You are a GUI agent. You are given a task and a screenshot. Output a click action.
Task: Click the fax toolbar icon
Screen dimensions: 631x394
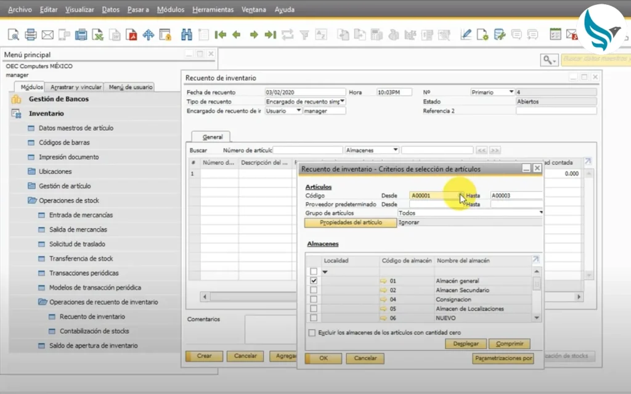click(81, 35)
